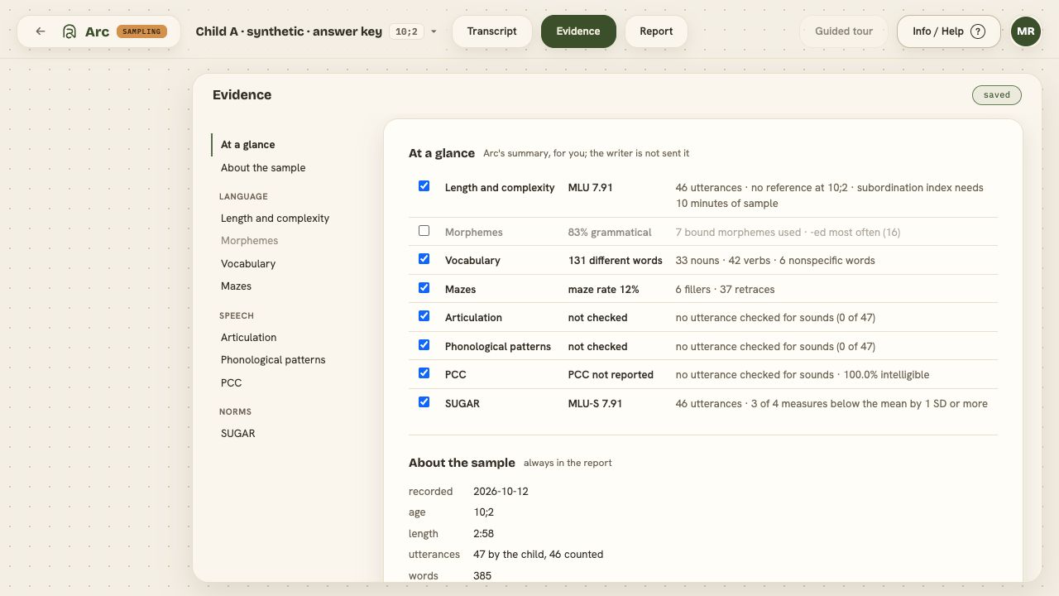Open the sample selector dropdown arrow

click(x=434, y=31)
